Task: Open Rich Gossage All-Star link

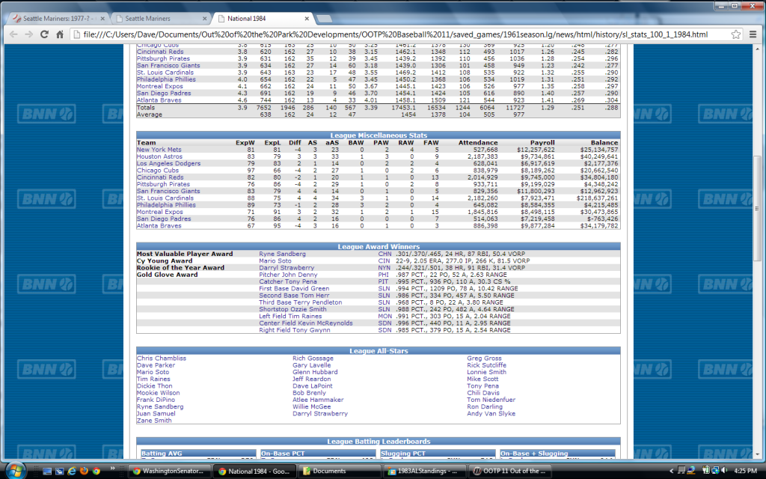Action: pos(313,359)
